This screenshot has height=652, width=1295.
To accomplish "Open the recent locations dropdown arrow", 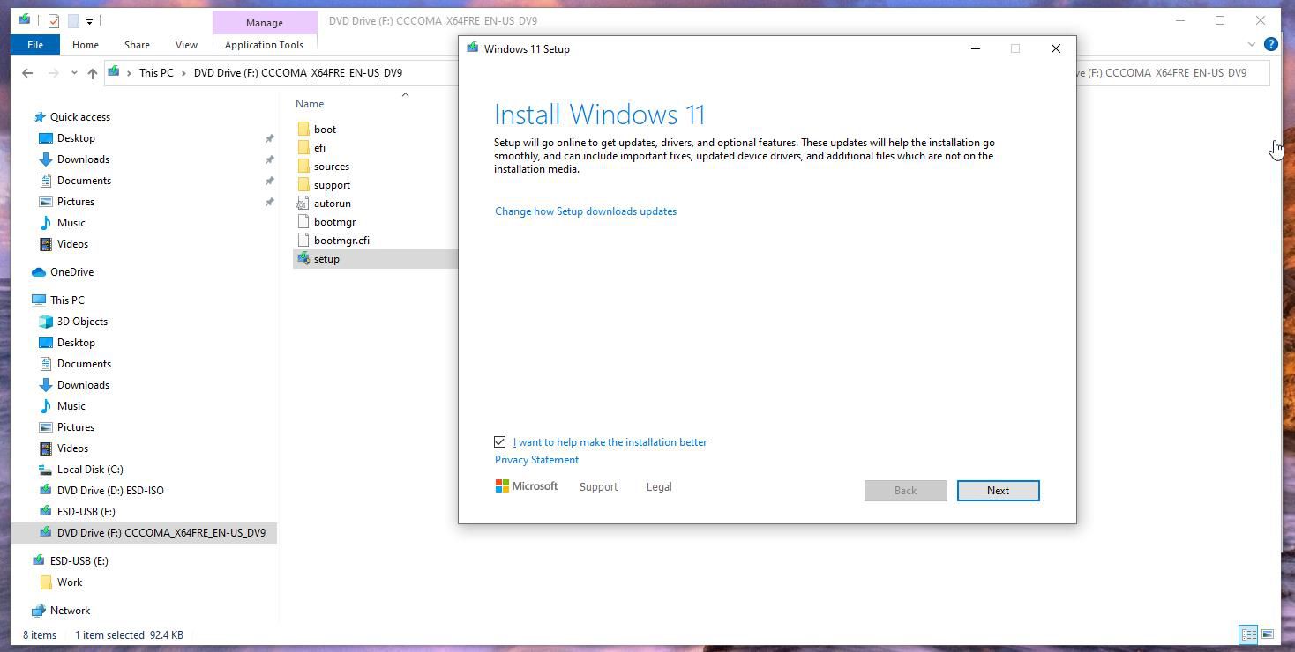I will tap(74, 73).
